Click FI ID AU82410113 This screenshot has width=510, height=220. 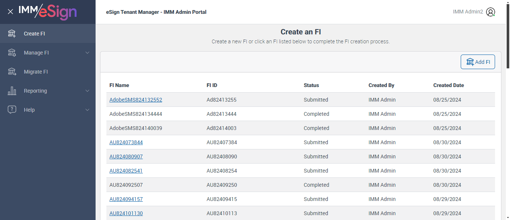coord(222,213)
